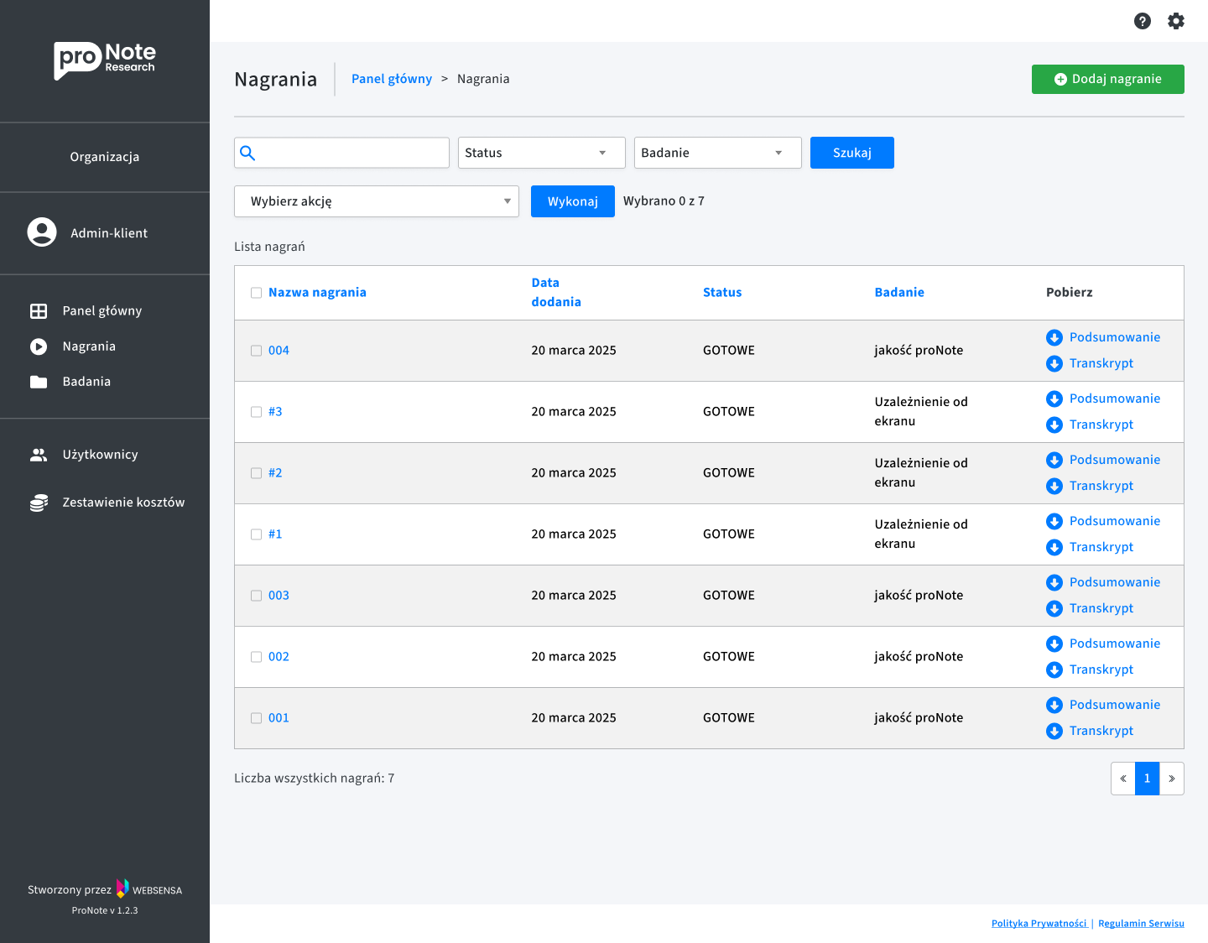Open the Badanie filter dropdown

(718, 153)
